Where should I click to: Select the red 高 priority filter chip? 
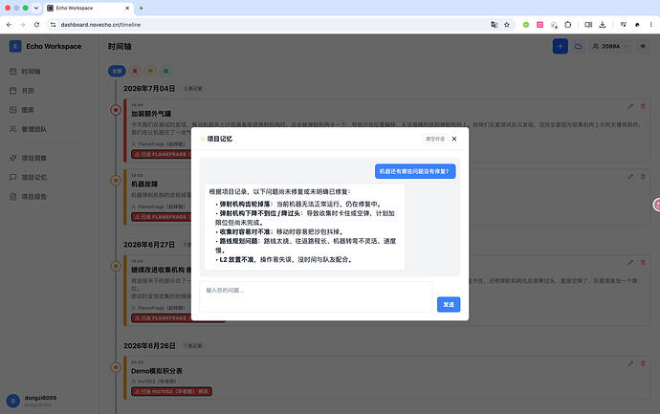click(x=135, y=71)
